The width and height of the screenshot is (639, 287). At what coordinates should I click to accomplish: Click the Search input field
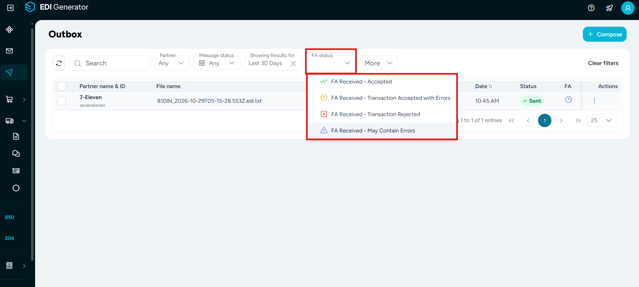(x=110, y=63)
